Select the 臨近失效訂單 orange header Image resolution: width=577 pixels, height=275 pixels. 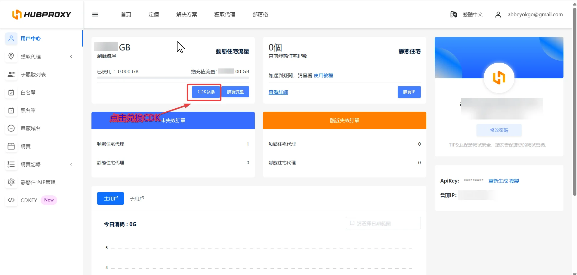(x=344, y=120)
